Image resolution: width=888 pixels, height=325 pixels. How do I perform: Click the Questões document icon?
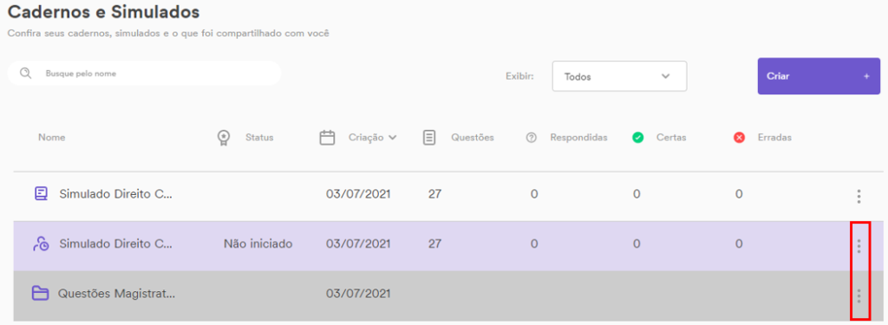pyautogui.click(x=429, y=138)
